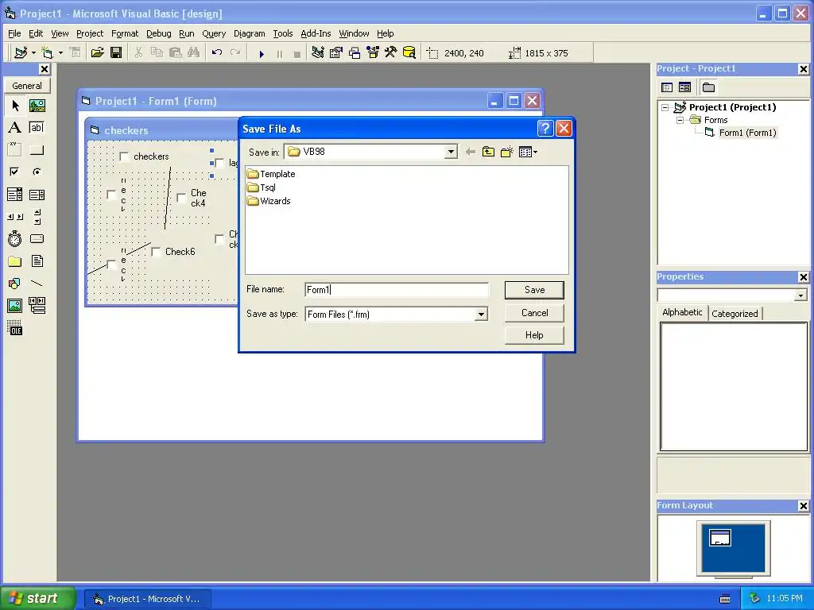The height and width of the screenshot is (610, 814).
Task: Choose the Shape control tool
Action: [15, 284]
